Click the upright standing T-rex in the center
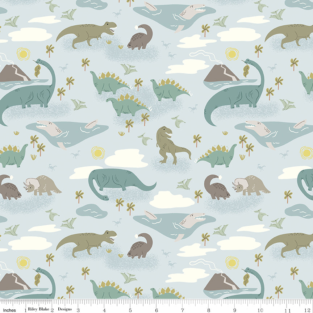Image resolution: width=313 pixels, height=313 pixels. coord(170,145)
